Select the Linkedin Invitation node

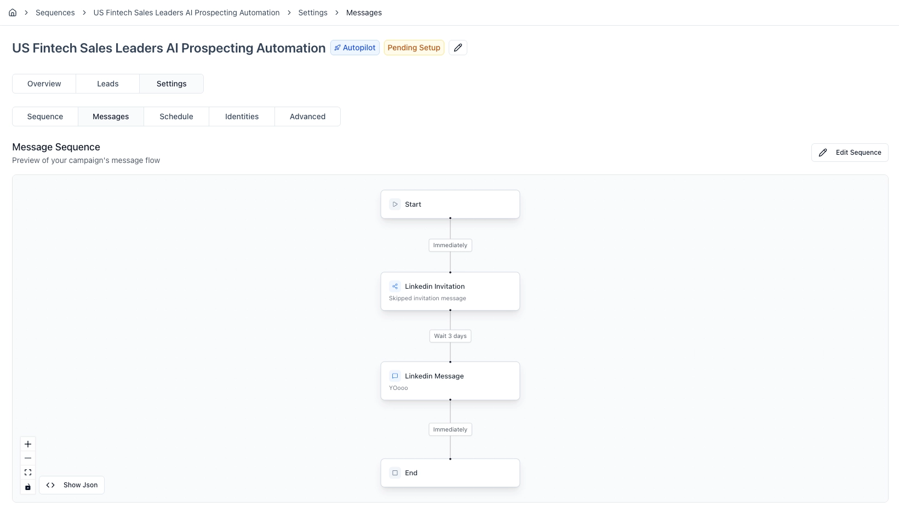click(450, 292)
